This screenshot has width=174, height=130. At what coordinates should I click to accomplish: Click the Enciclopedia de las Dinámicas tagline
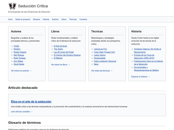point(29,12)
